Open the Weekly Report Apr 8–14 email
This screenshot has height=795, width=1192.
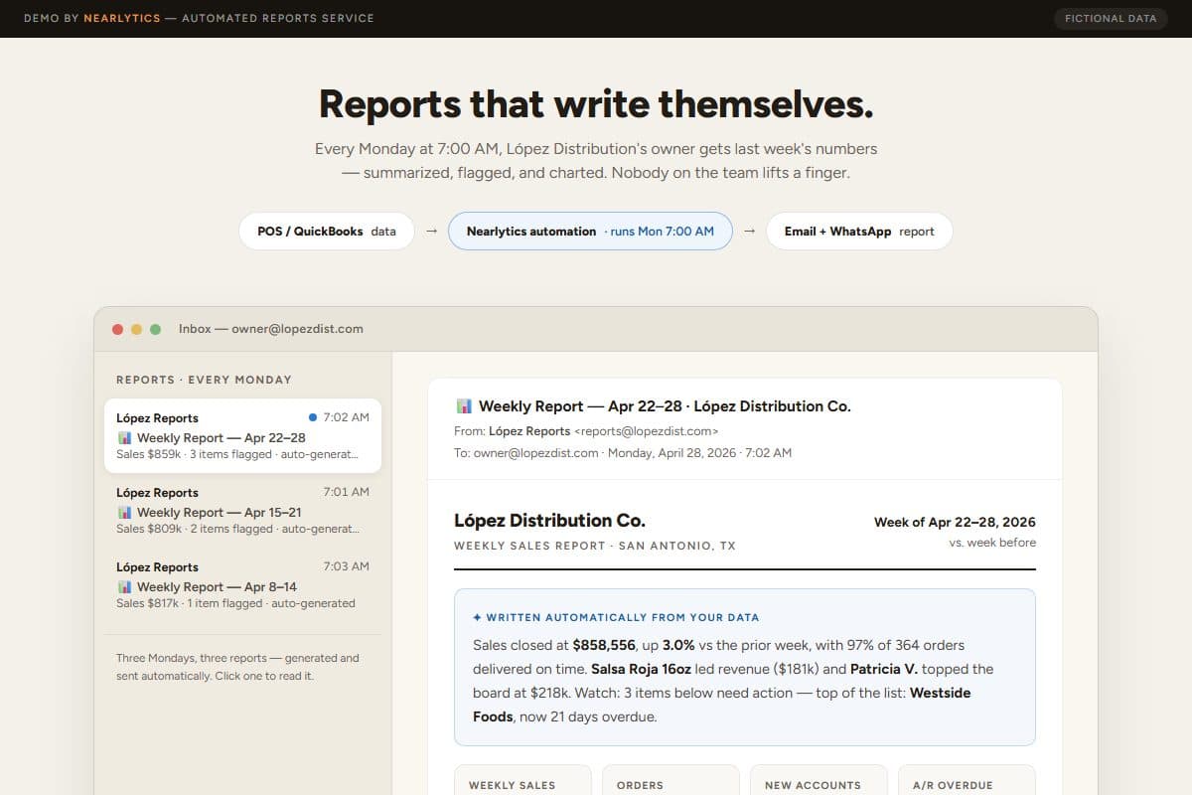[x=242, y=584]
